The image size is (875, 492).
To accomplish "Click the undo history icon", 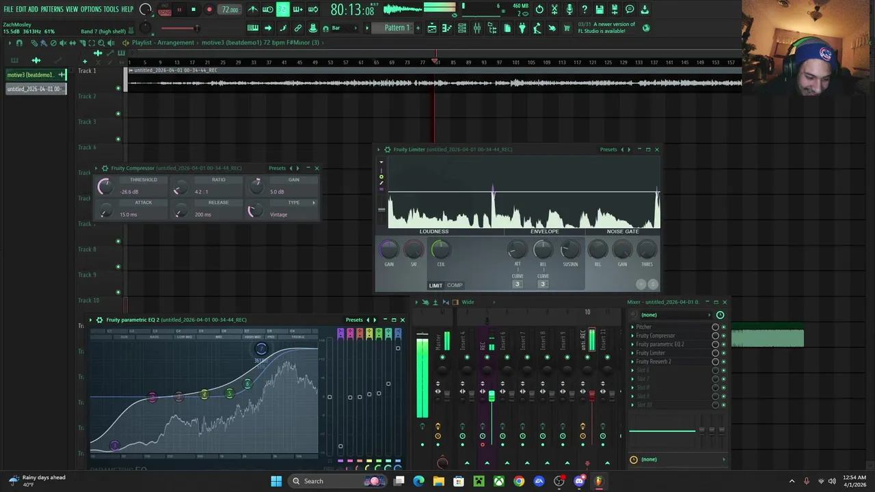I will point(539,10).
